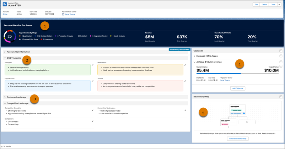This screenshot has width=285, height=149.
Task: Collapse the Competitive Landscape section
Action: click(x=5, y=103)
